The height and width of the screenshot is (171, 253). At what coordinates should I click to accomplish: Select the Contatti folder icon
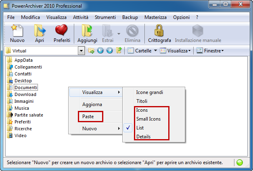10,74
